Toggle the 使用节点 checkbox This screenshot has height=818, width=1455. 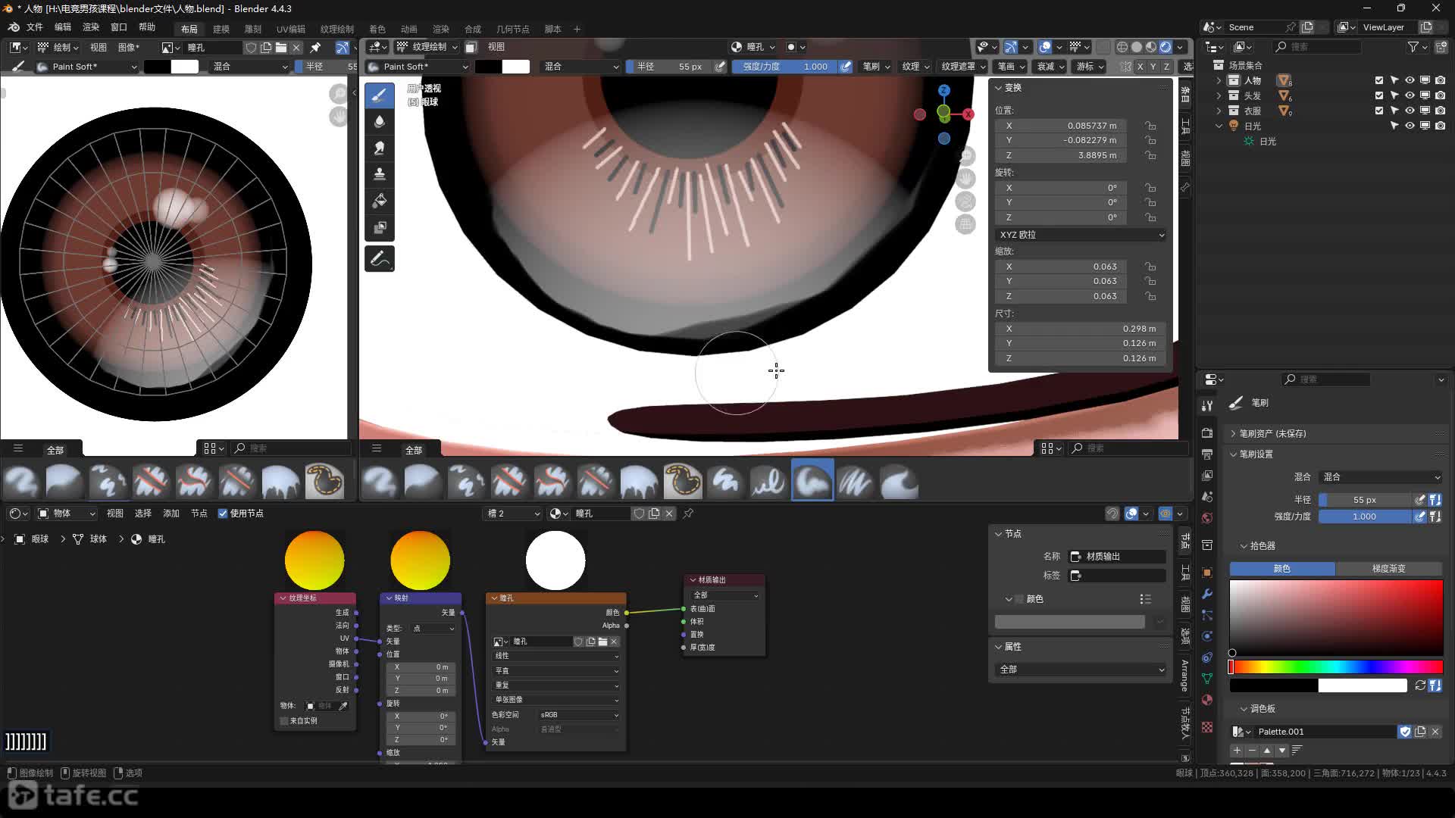pos(223,514)
